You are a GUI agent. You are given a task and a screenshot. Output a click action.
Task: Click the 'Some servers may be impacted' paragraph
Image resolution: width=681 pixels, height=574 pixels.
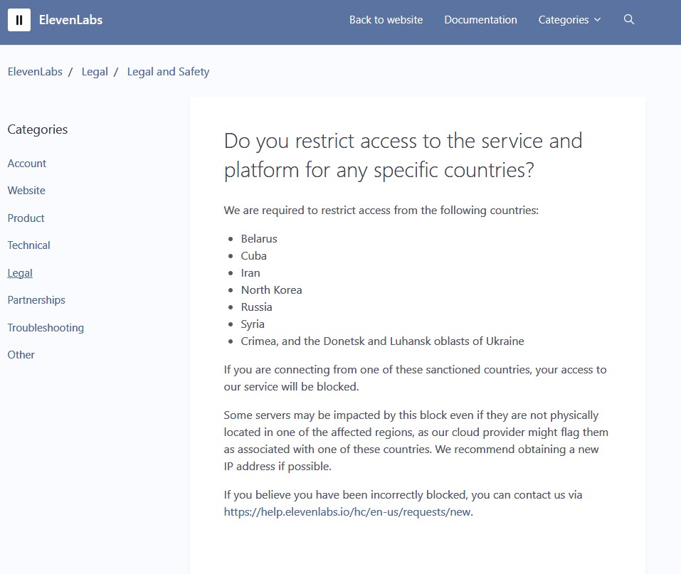tap(416, 441)
